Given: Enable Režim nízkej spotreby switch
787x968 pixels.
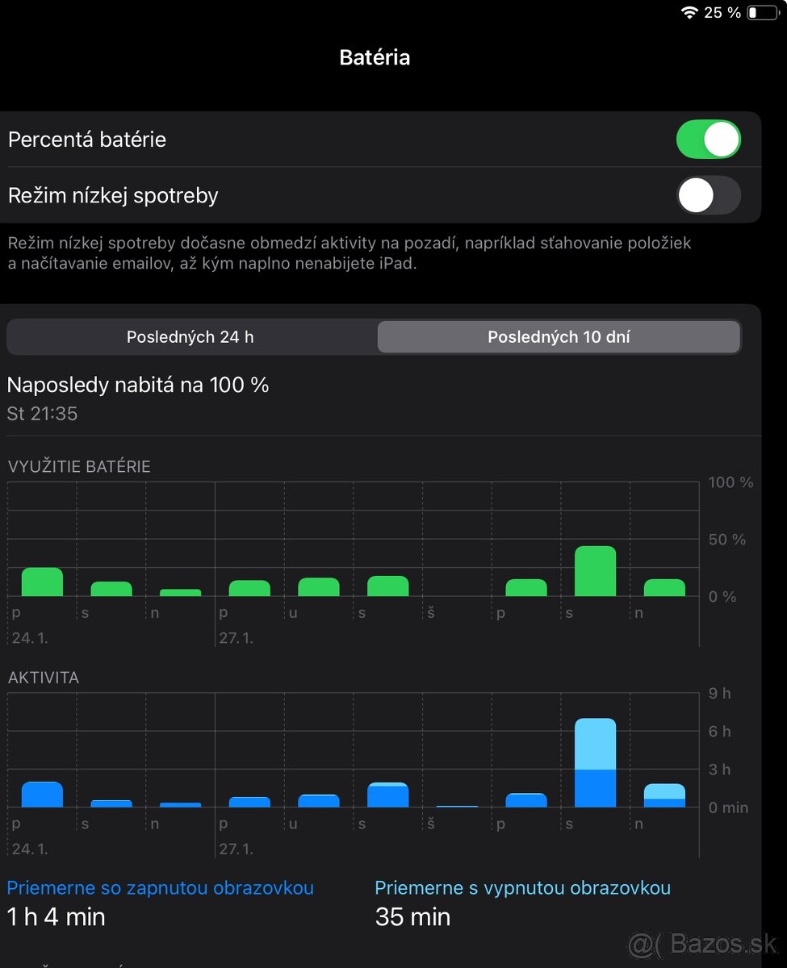Looking at the screenshot, I should click(708, 195).
